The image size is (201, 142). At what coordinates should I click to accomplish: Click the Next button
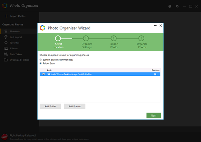point(154,115)
